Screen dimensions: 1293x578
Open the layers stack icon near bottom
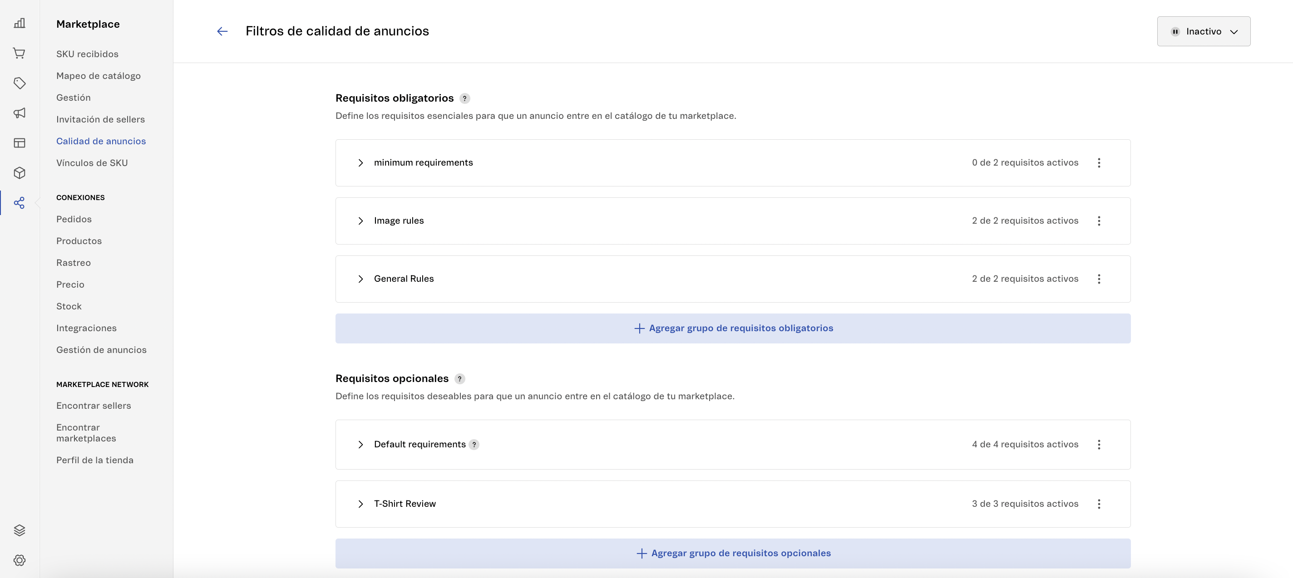tap(20, 530)
